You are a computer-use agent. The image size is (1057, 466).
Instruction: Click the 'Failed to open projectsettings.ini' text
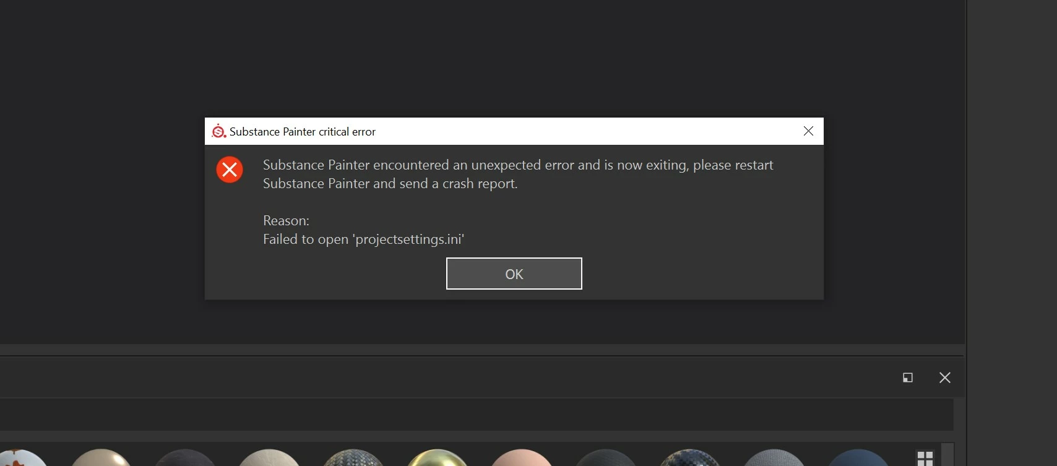363,239
